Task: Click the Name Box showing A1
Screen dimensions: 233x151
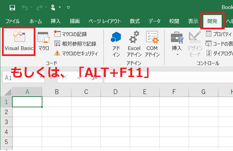Action: [x=23, y=77]
